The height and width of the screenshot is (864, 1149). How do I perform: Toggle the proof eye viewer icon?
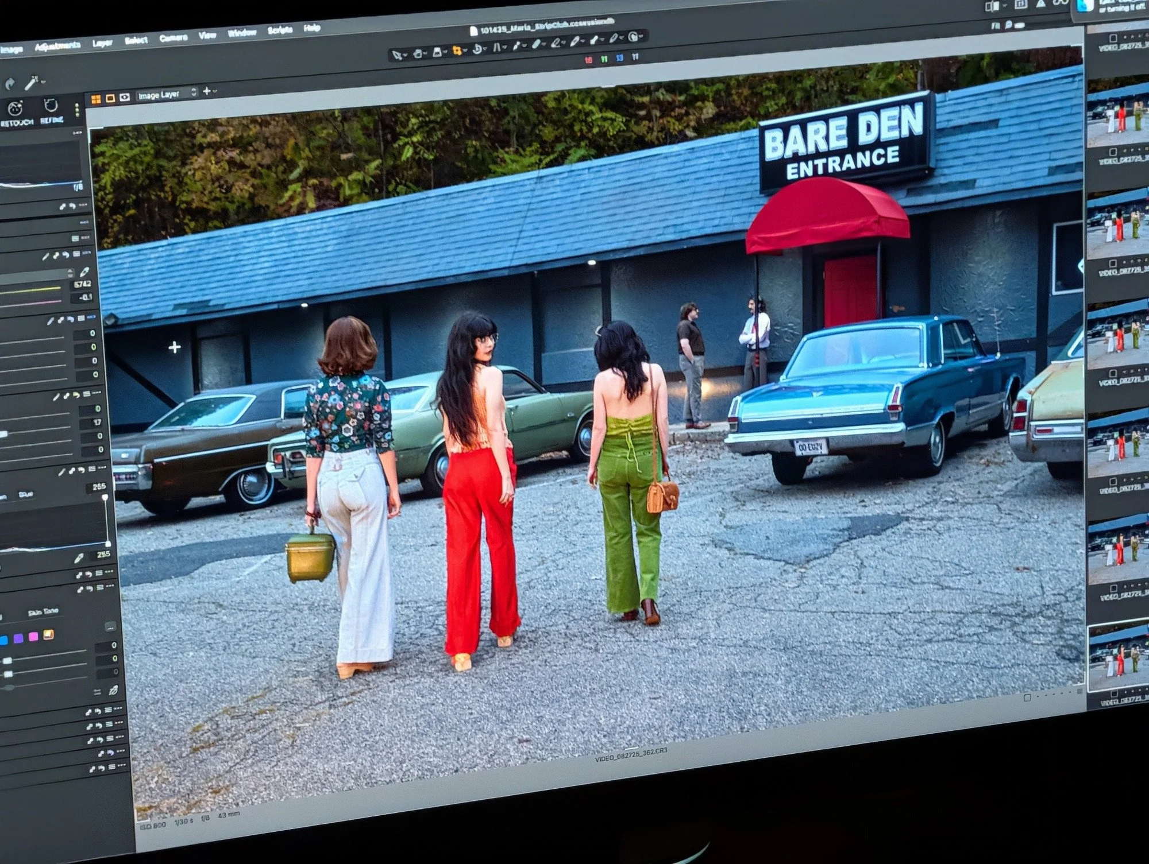tap(124, 98)
